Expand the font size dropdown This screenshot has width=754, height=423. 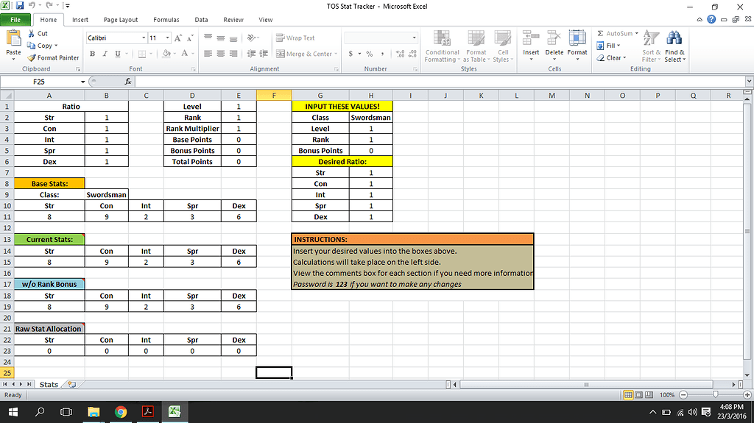[x=167, y=38]
